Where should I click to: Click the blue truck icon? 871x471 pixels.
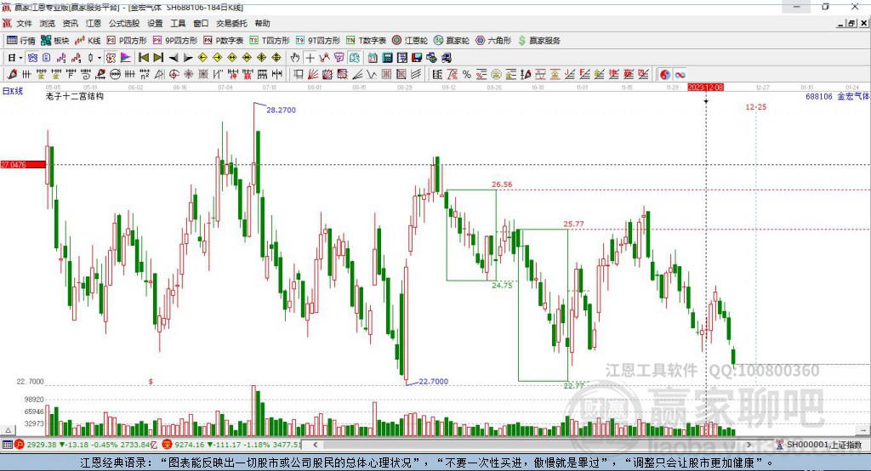pos(446,58)
